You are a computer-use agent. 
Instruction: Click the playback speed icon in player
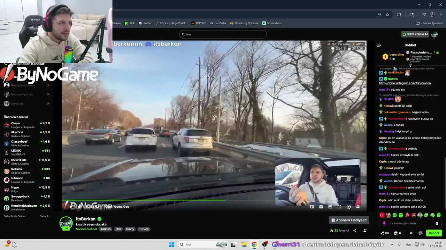click(348, 207)
